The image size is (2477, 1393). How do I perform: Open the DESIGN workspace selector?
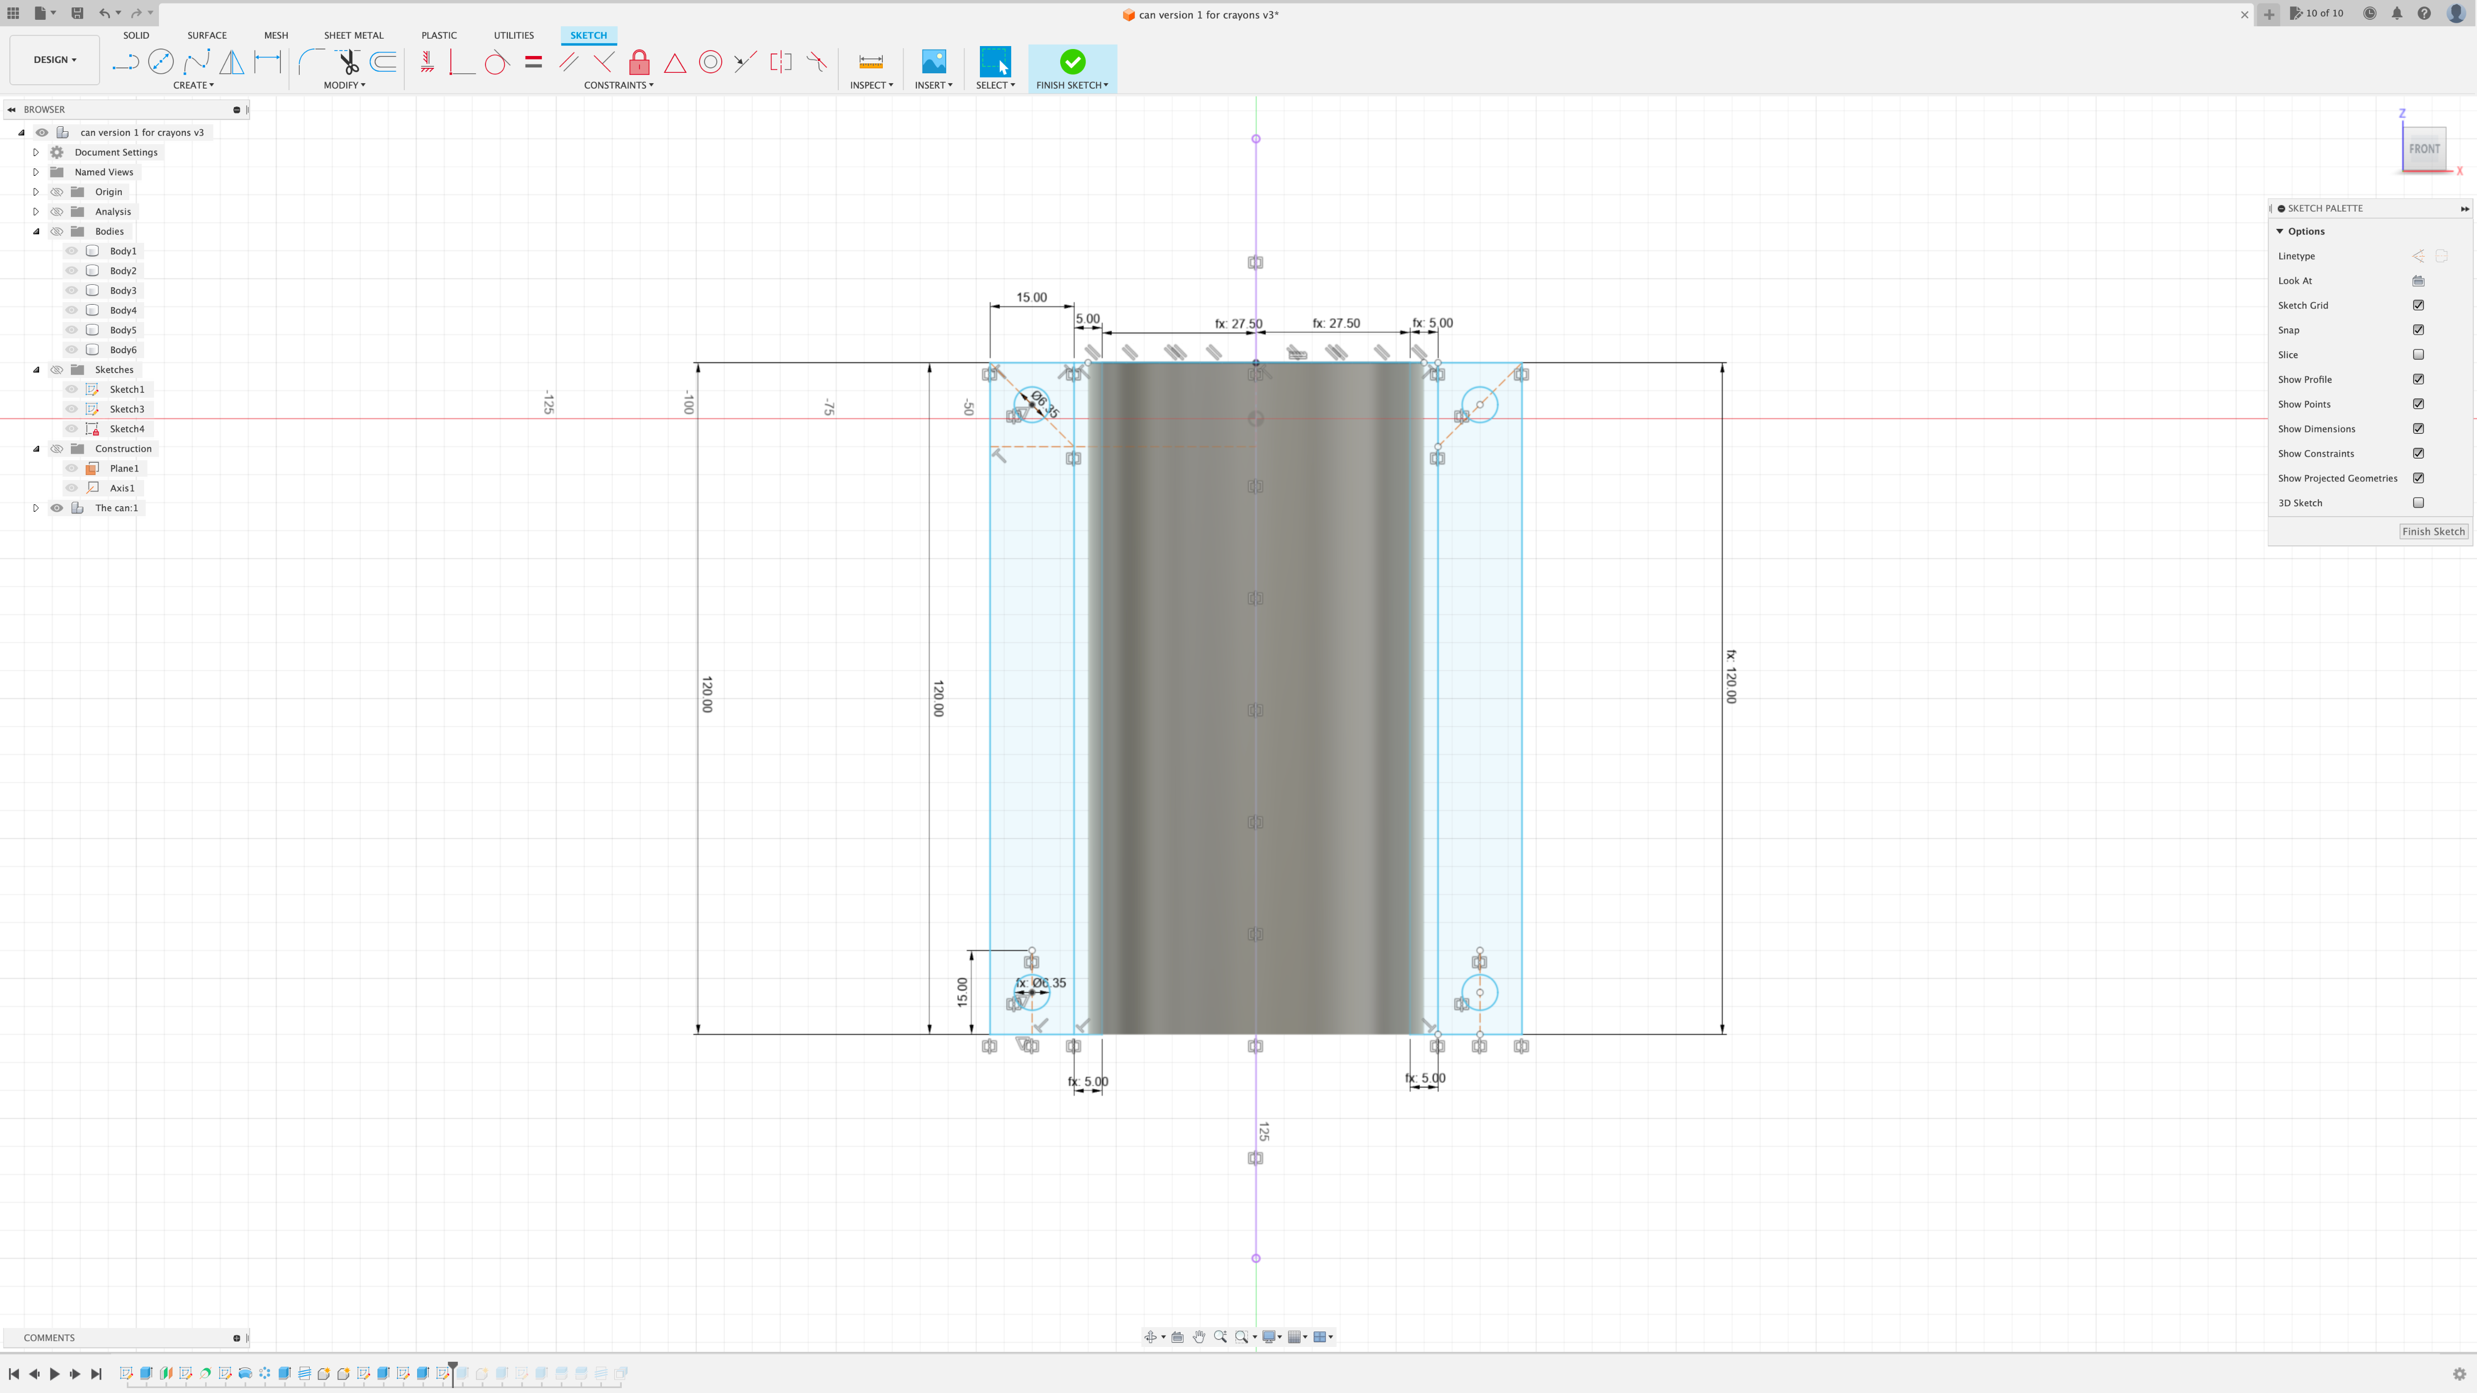click(x=54, y=58)
